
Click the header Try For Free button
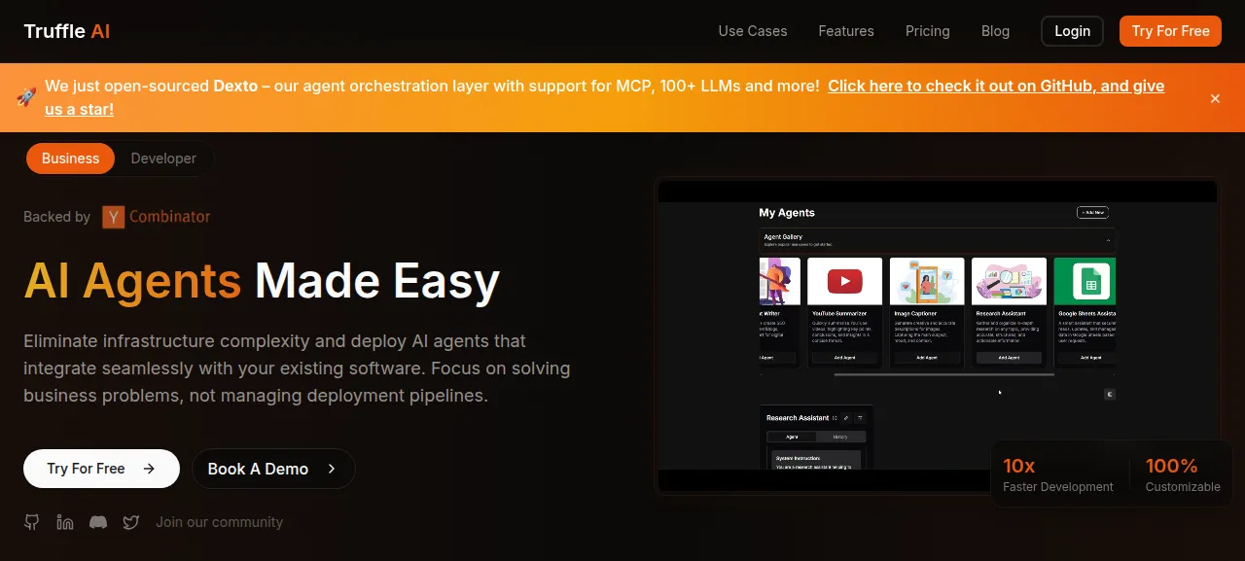(x=1170, y=31)
